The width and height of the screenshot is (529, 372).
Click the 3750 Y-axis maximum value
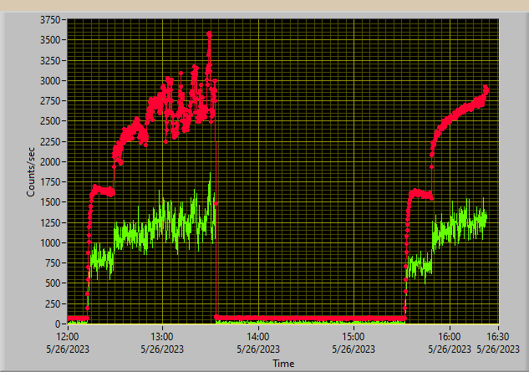click(x=50, y=20)
